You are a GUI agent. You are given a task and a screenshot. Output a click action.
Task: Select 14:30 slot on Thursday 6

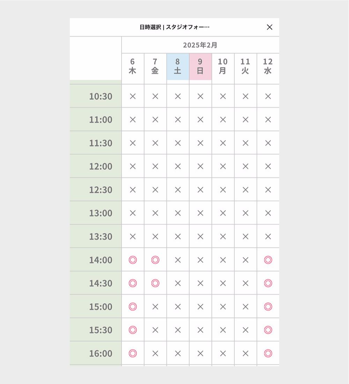tap(133, 283)
